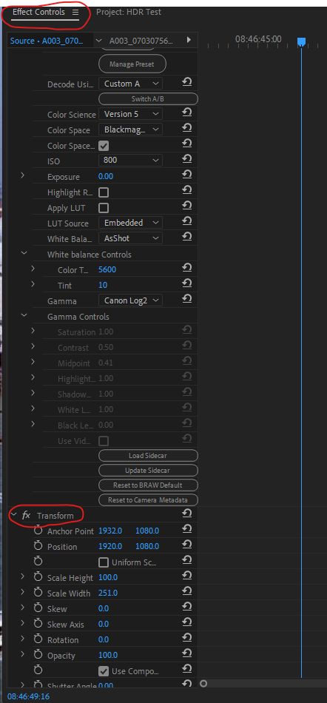Reset the Exposure value
Viewport: 327px width, 703px height.
[x=186, y=175]
